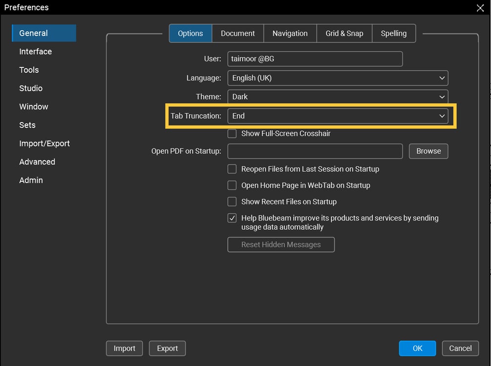Open the Admin preferences section
This screenshot has height=366, width=491.
(31, 180)
